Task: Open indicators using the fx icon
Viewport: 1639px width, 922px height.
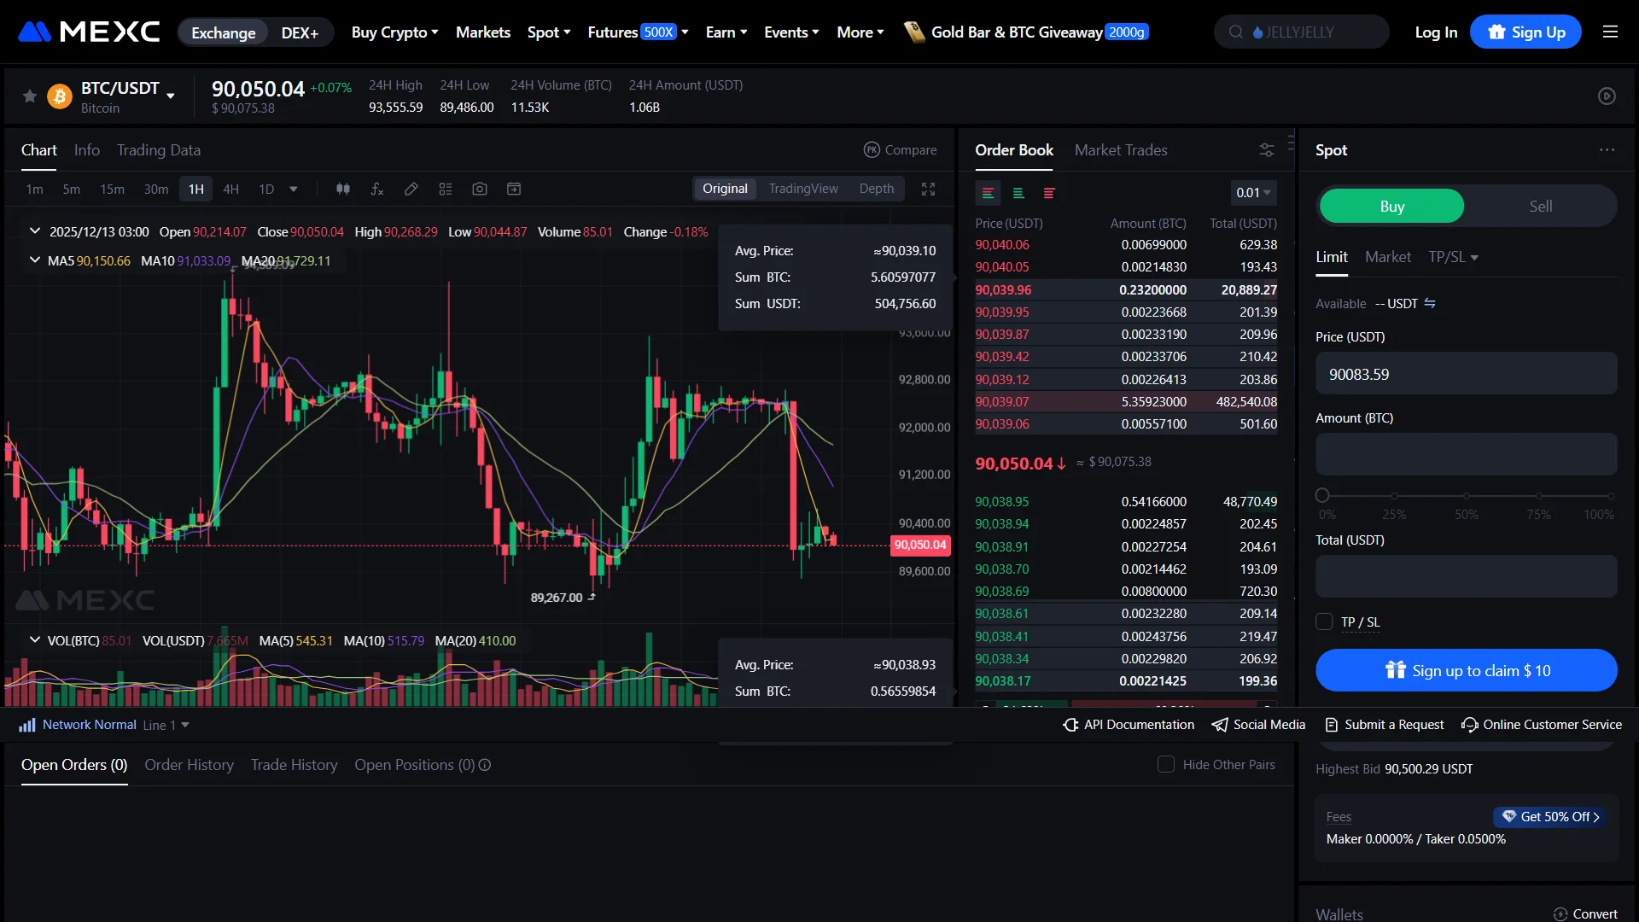Action: [377, 189]
